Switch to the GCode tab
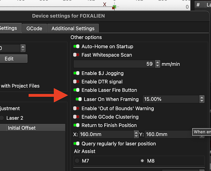The image size is (211, 171). (34, 28)
